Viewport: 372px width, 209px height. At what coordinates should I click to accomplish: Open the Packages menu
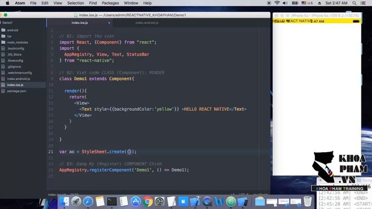pyautogui.click(x=110, y=3)
